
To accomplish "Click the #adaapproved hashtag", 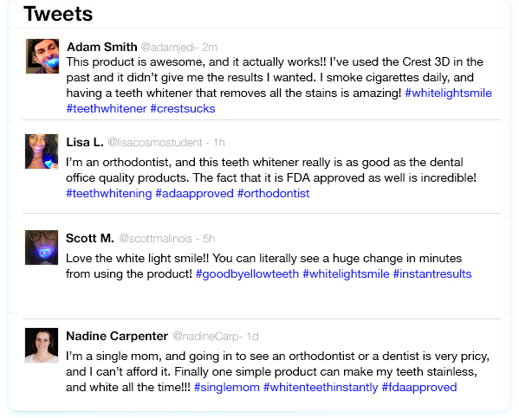I will click(x=195, y=194).
